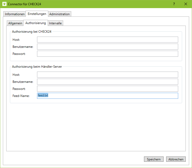The image size is (192, 168).
Task: Select the Authorisierung sub-tab
Action: [35, 23]
